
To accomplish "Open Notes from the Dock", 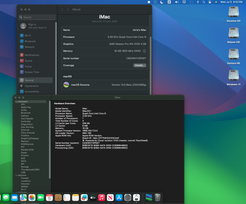I will coord(75,197).
